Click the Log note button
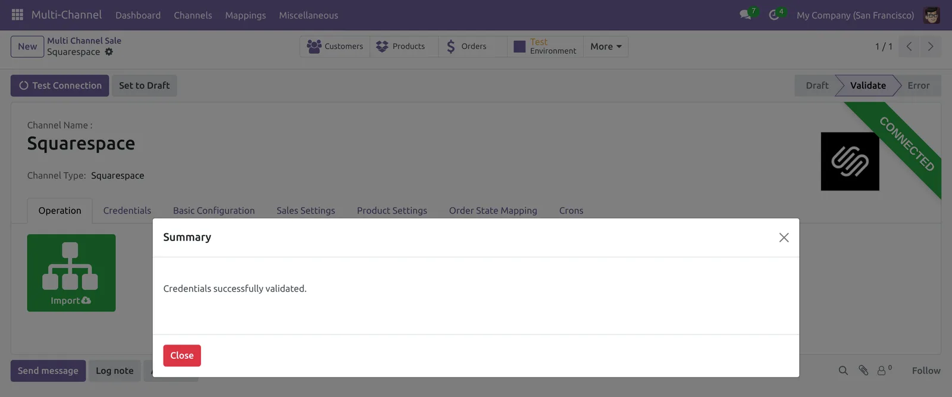Screen dimensions: 952x397 (x=115, y=371)
